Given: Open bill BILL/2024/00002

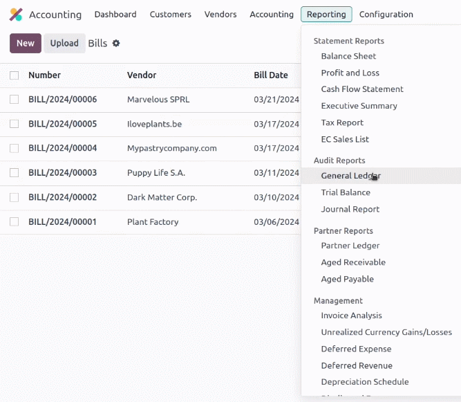Looking at the screenshot, I should (63, 197).
